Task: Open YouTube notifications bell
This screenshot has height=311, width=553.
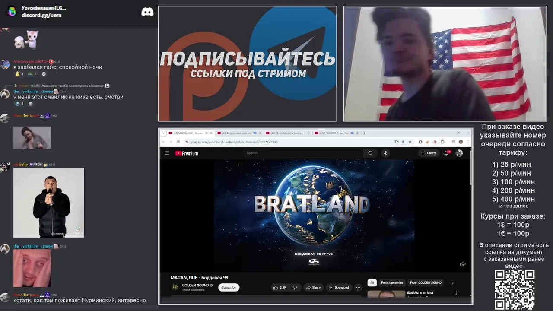Action: (447, 153)
